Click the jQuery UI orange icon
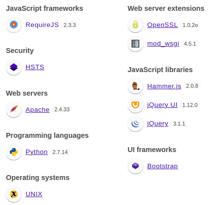 (135, 105)
